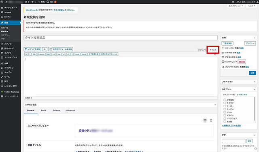Screen dimensions: 259x152
Task: Click the tag input field
Action: 234,141
